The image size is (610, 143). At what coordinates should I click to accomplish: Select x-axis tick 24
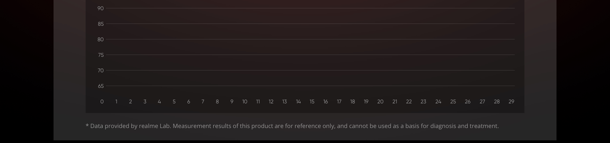(x=438, y=102)
